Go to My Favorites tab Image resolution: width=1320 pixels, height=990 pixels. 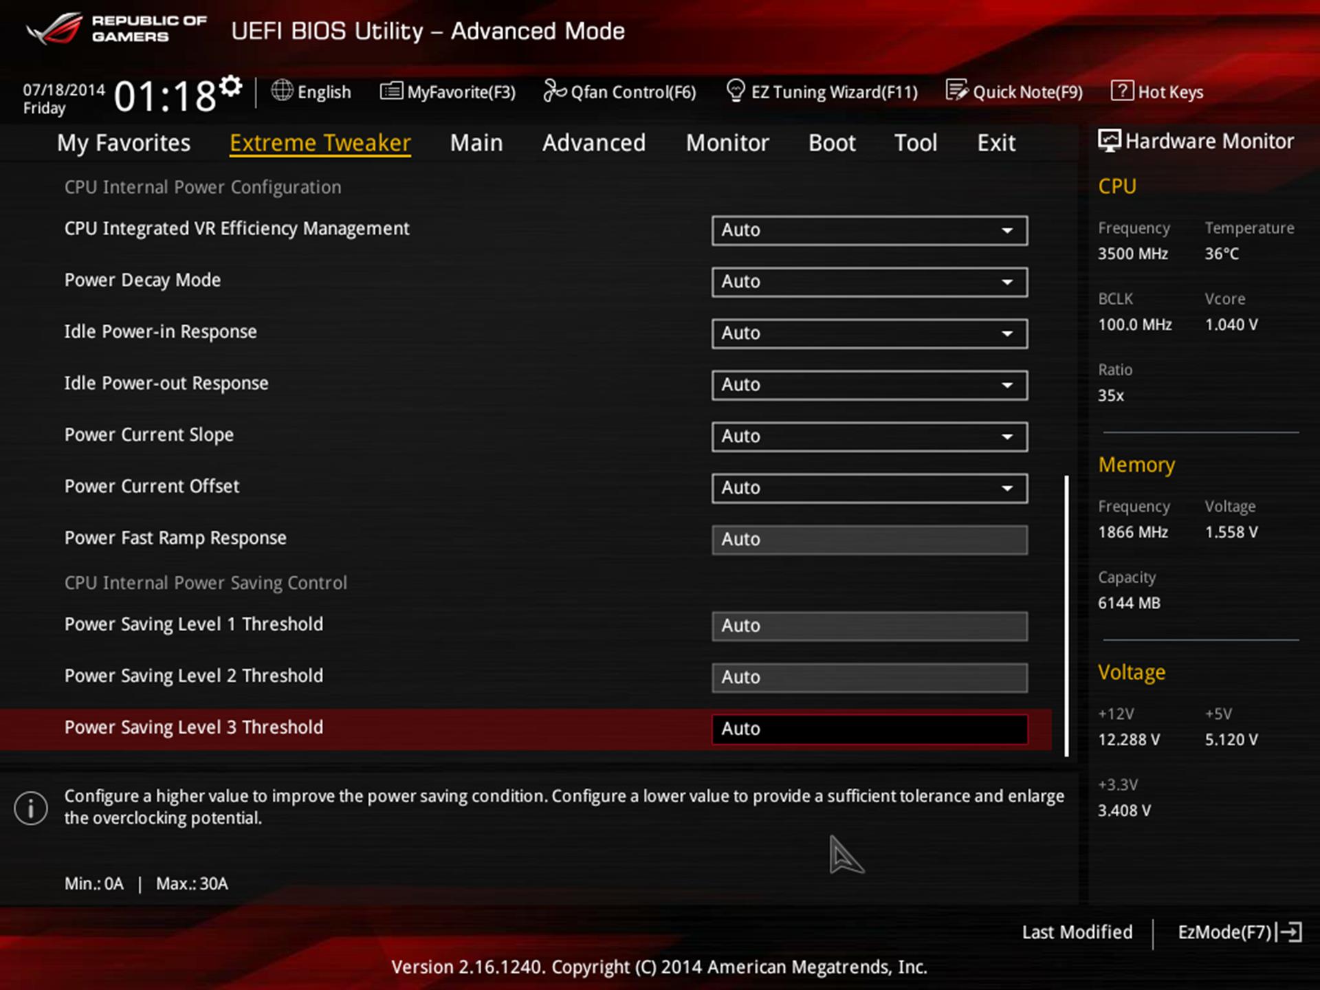coord(124,143)
